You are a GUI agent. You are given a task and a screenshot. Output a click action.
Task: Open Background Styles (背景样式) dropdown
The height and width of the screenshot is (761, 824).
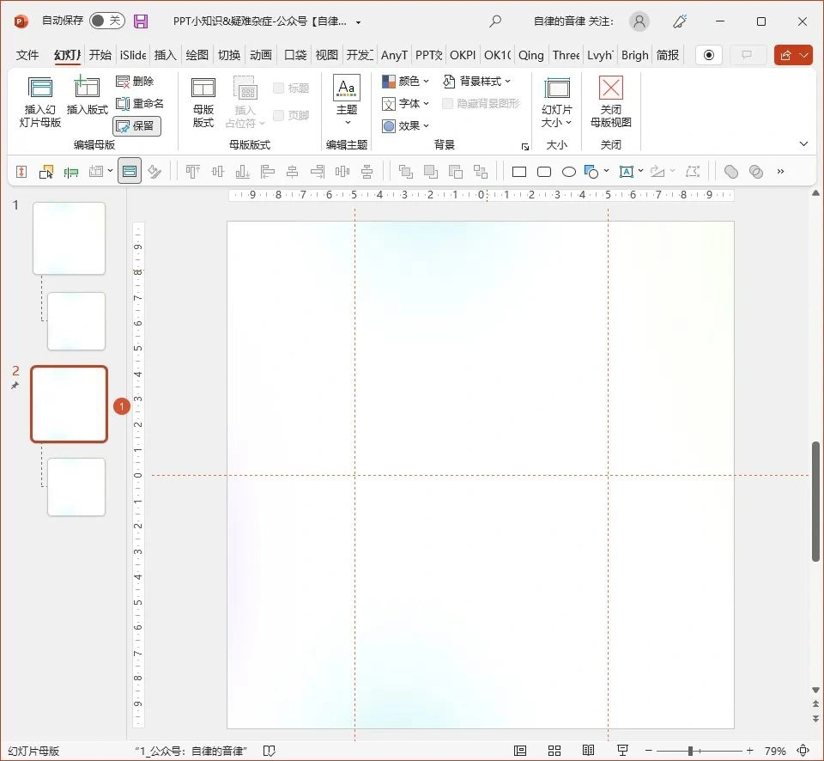coord(477,82)
